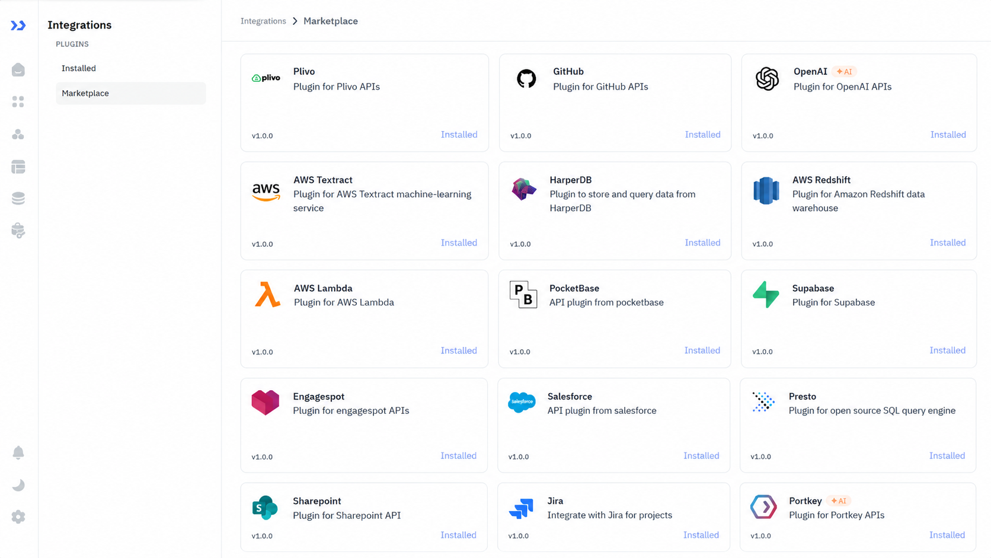Click the Engagespot plugin logo
Screen dimensions: 991x558
265,403
